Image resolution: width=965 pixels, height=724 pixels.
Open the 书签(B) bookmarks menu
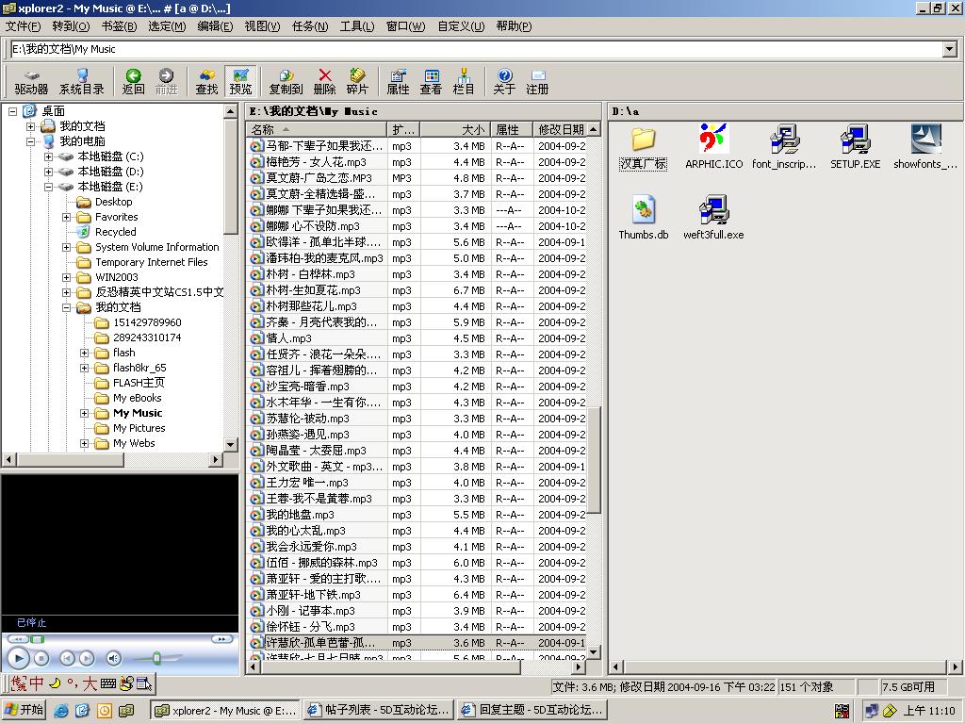(119, 25)
